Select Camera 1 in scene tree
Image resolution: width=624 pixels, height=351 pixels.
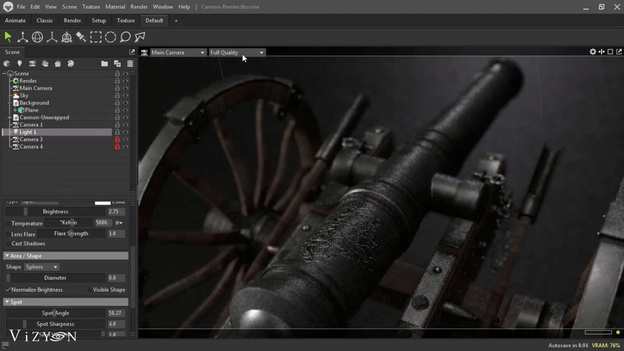pyautogui.click(x=31, y=125)
